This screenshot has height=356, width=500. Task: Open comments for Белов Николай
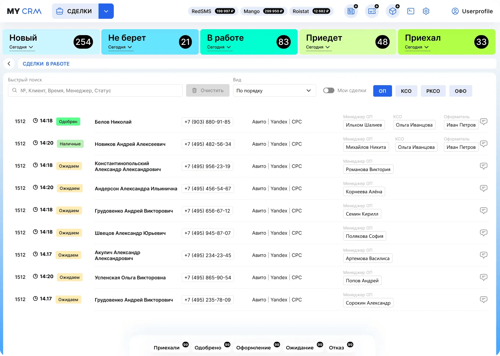point(484,121)
